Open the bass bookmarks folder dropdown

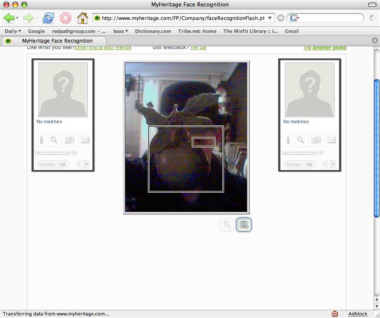(121, 31)
